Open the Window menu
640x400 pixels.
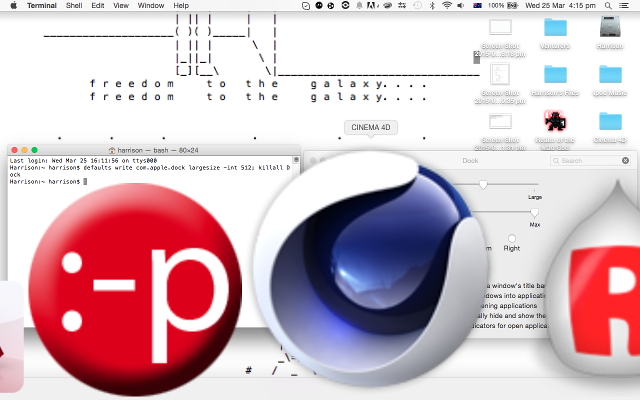(151, 5)
